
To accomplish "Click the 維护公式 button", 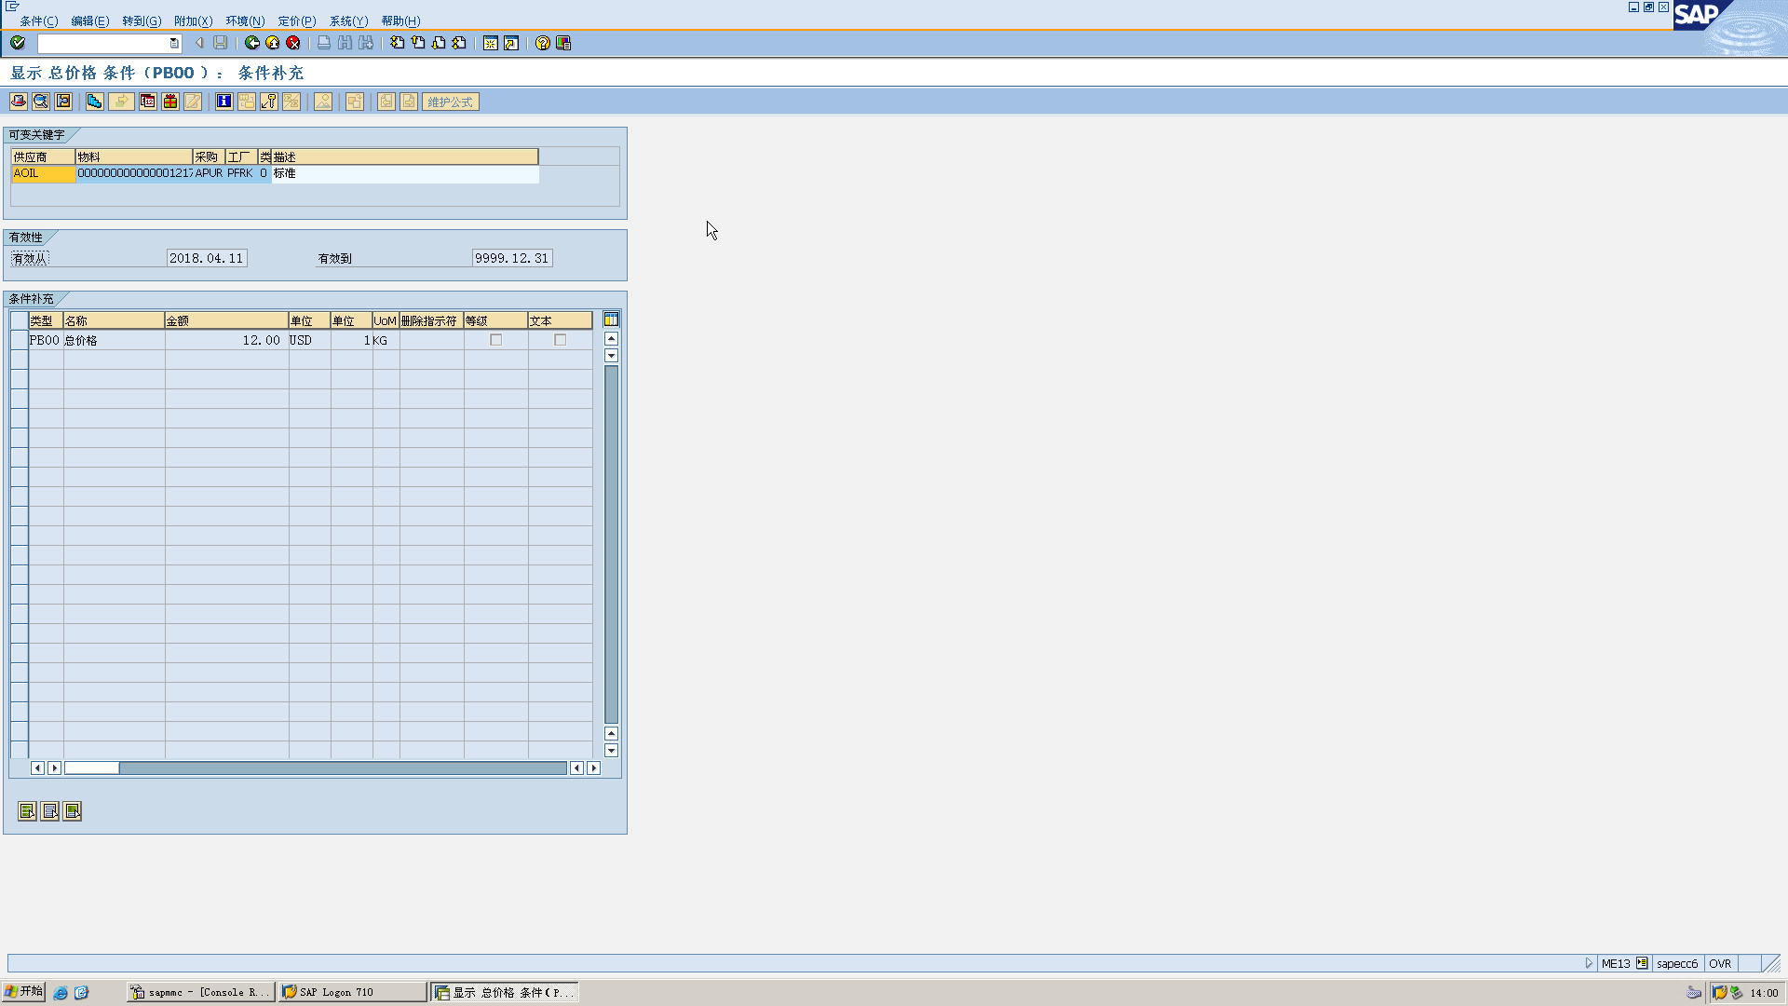I will [x=451, y=102].
